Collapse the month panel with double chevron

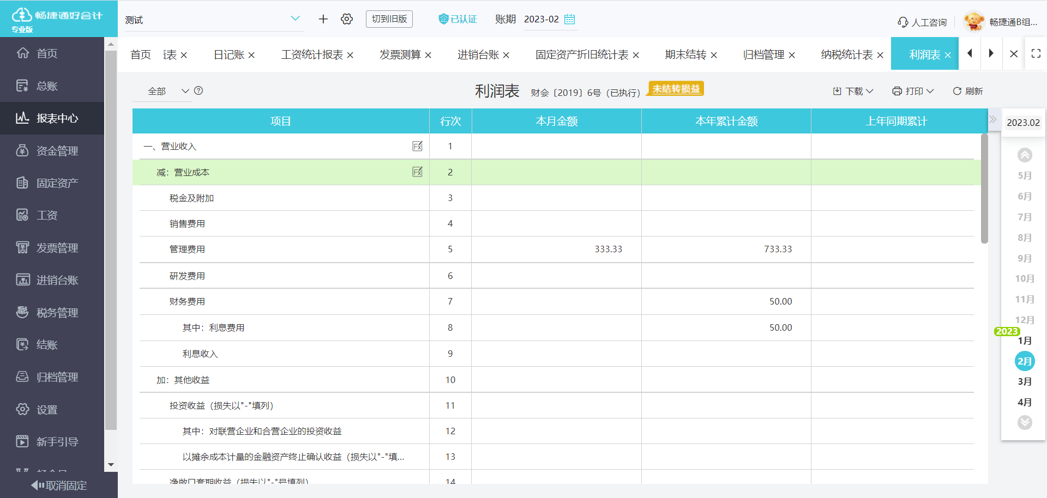point(993,120)
